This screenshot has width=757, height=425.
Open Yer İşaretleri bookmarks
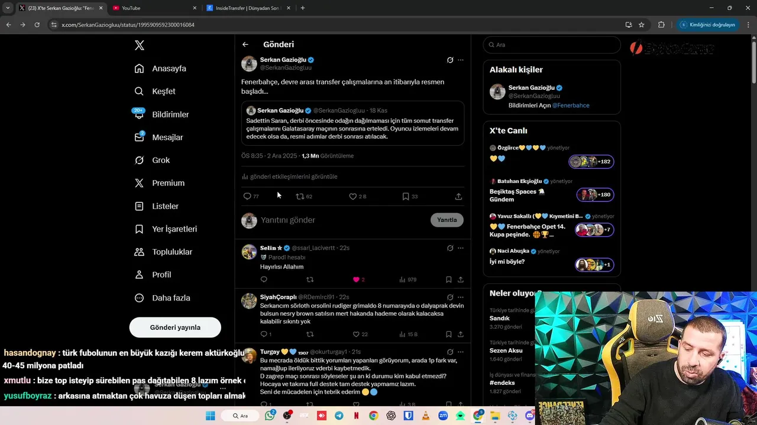(166, 229)
